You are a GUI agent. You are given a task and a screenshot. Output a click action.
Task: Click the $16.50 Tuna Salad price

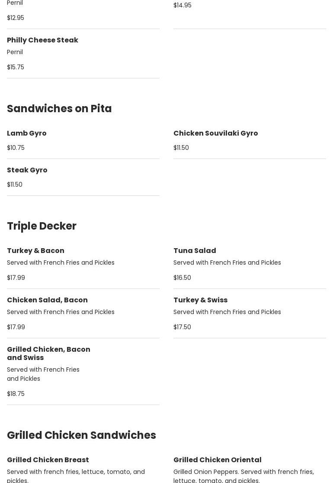point(182,278)
